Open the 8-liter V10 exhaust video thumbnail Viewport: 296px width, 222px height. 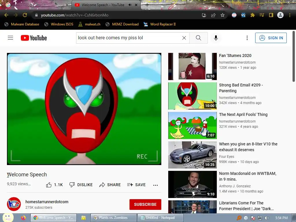click(x=192, y=155)
